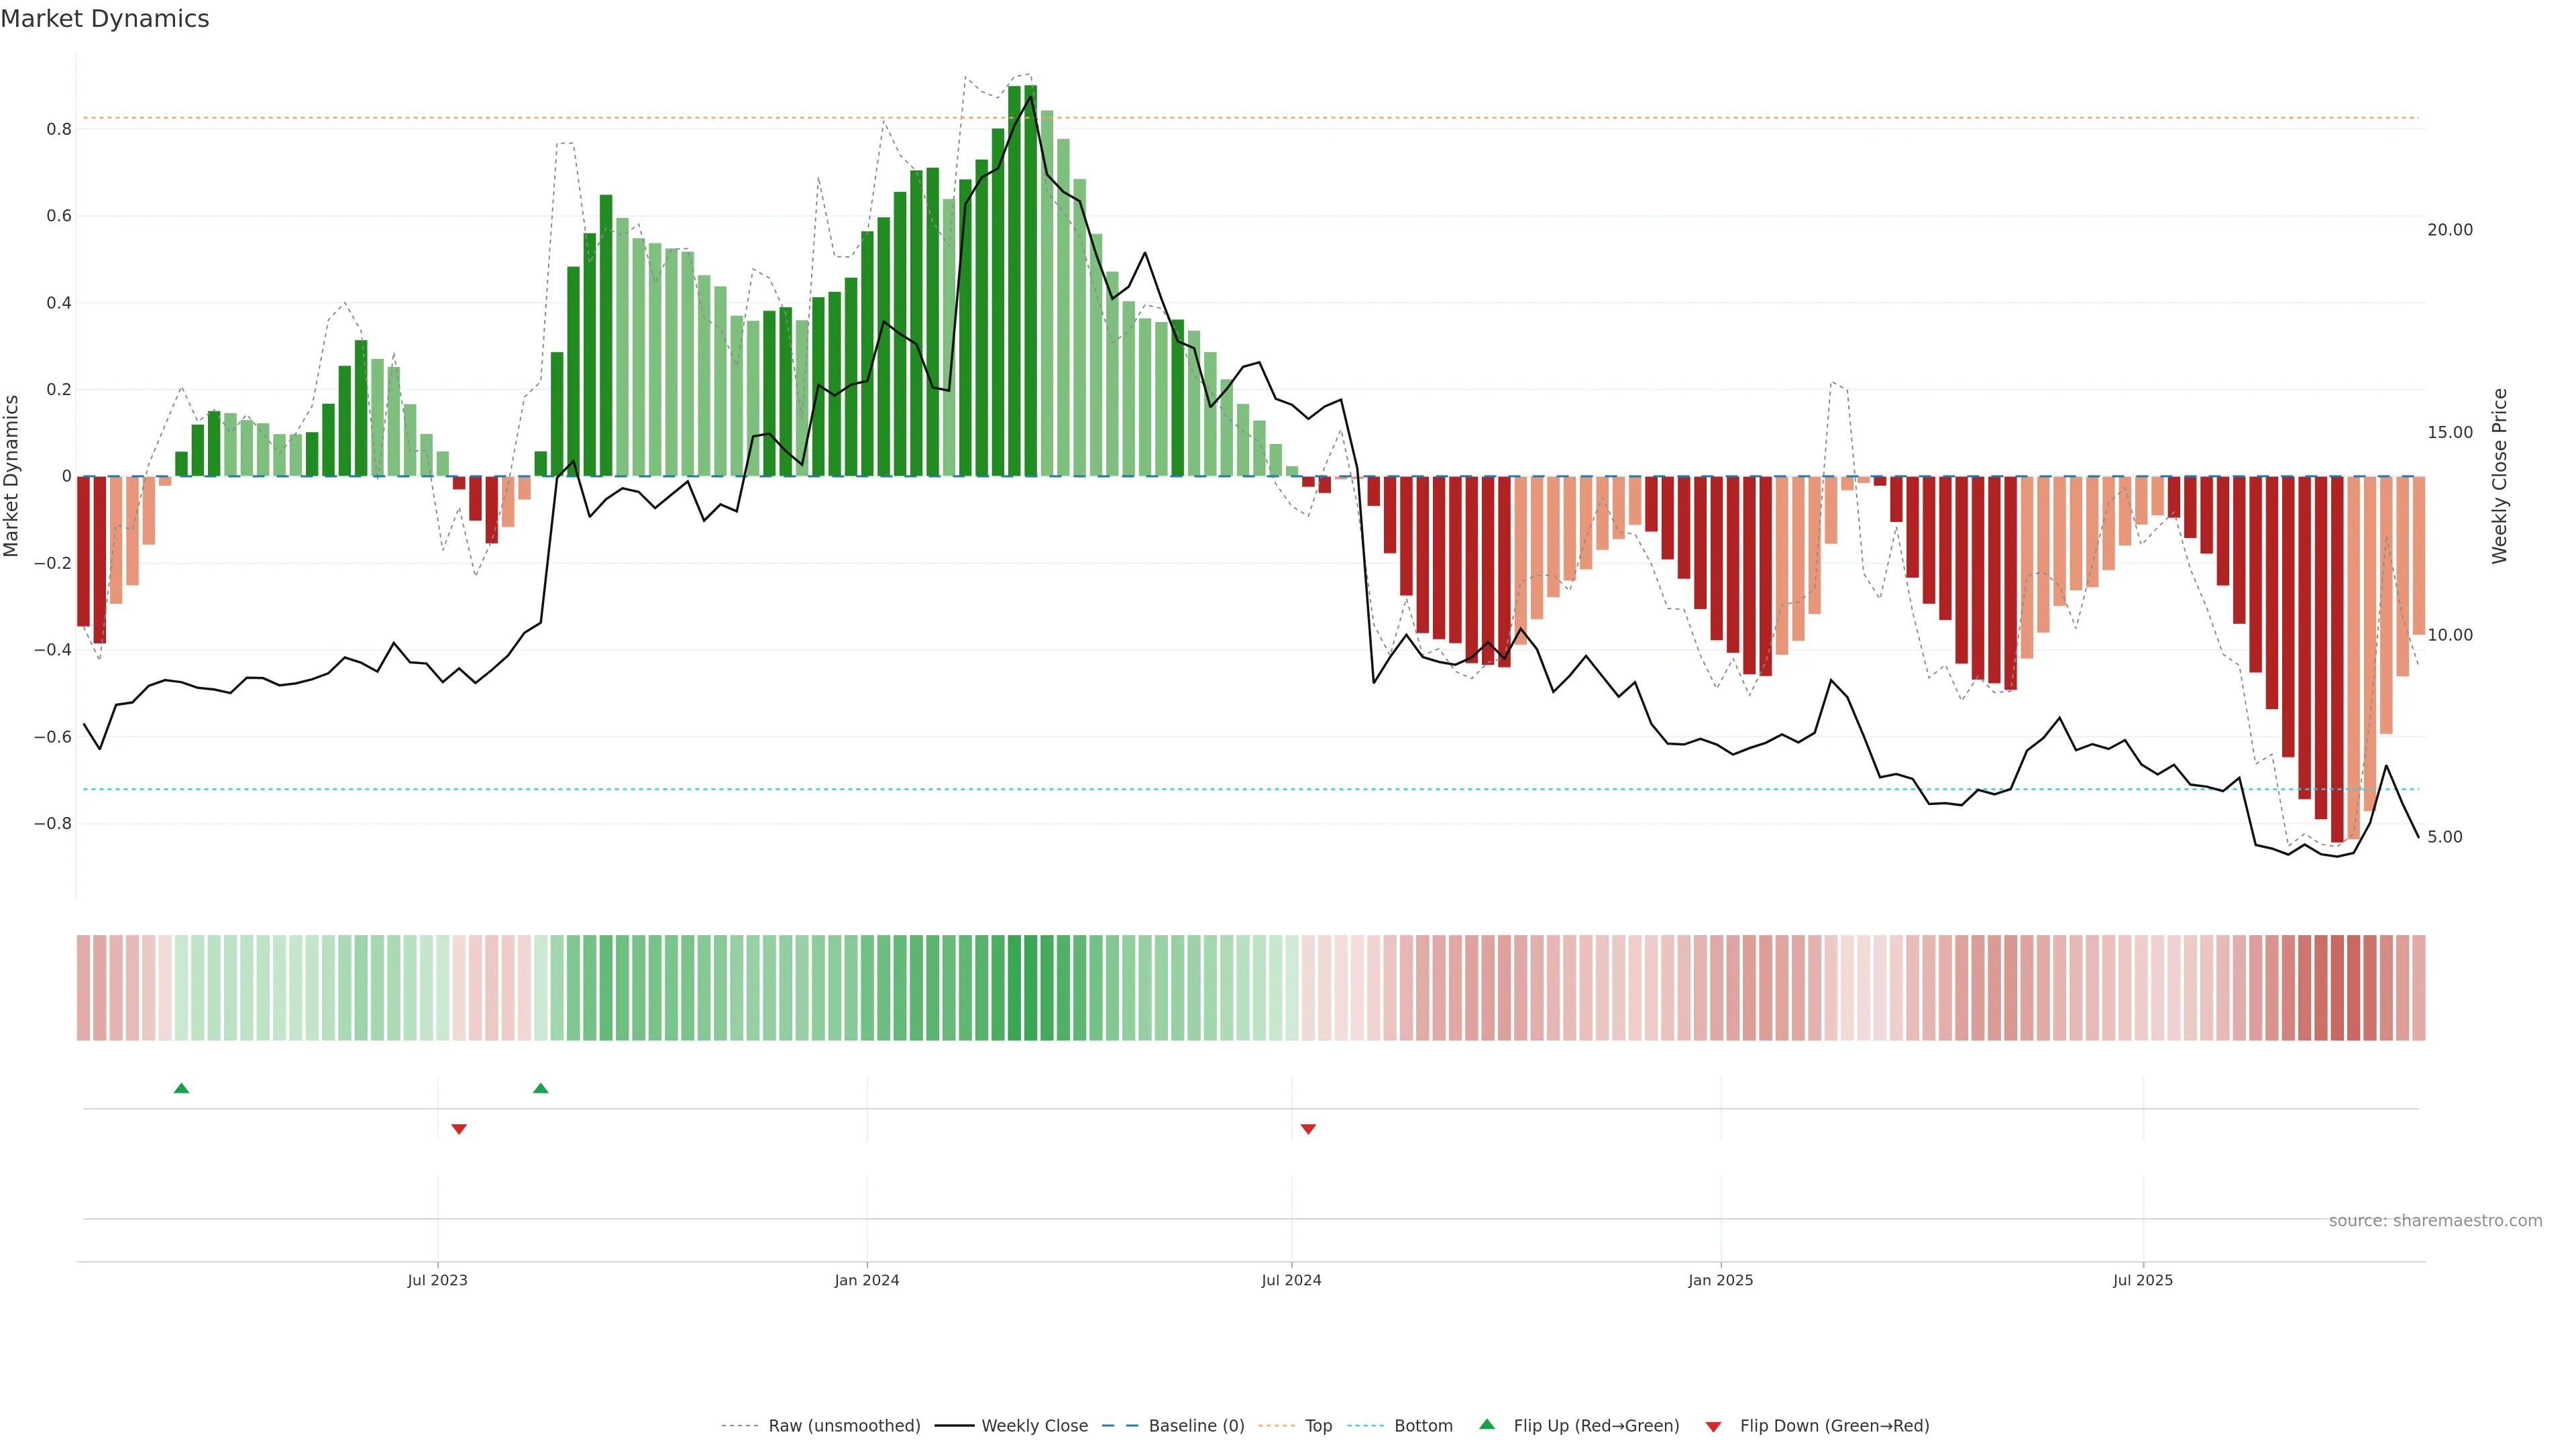This screenshot has height=1449, width=2576.
Task: Click the Flip Down (Green→Red) legend label
Action: coord(1834,1426)
